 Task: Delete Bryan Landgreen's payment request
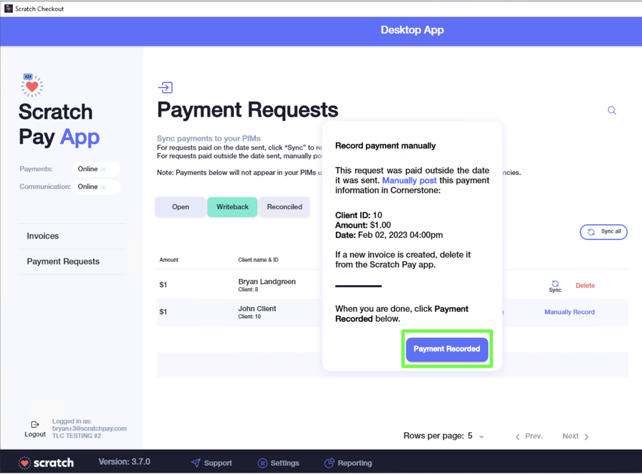tap(585, 286)
